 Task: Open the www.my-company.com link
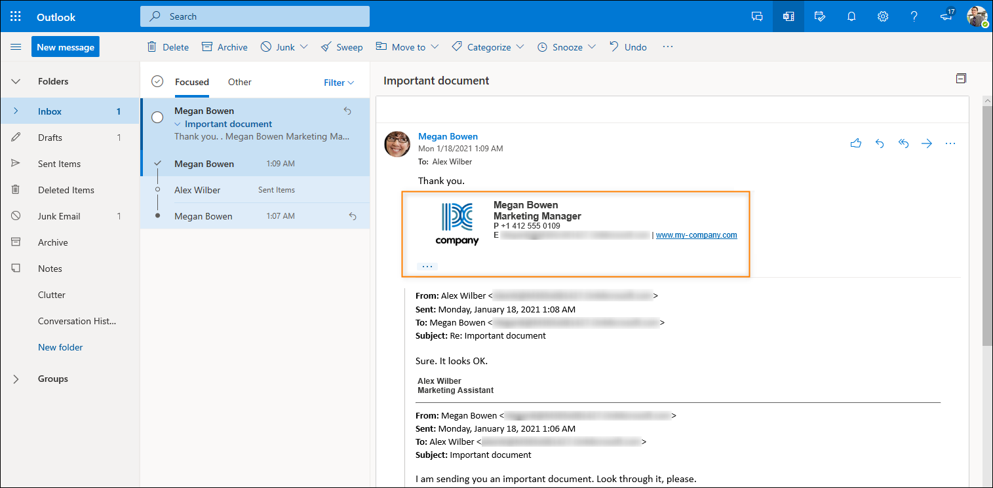696,235
